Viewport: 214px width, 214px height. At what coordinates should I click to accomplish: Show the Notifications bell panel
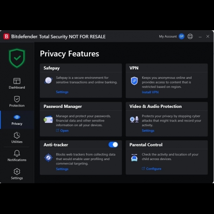(x=17, y=156)
